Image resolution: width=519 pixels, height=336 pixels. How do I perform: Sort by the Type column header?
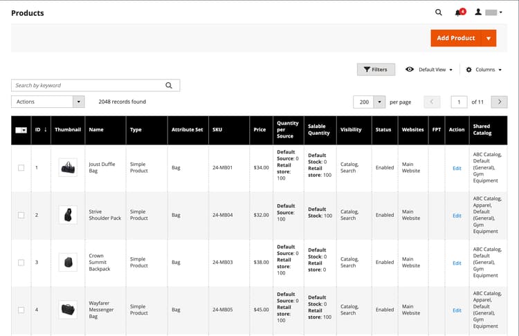coord(147,130)
